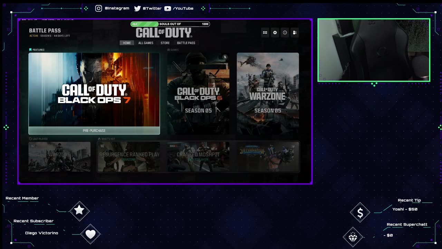Click the '44 DAYS LEFT' text
The image size is (442, 249).
[62, 36]
